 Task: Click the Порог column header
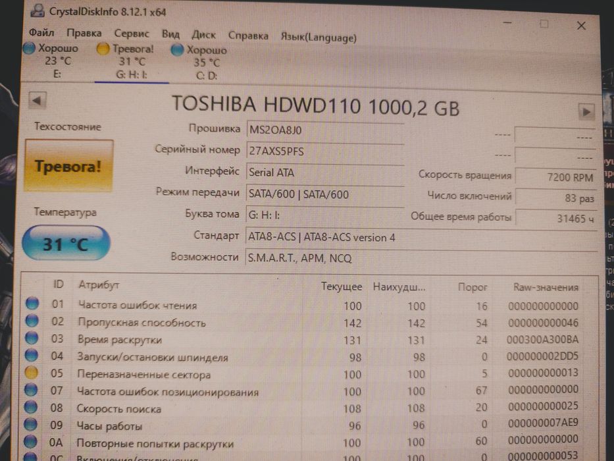[x=473, y=287]
